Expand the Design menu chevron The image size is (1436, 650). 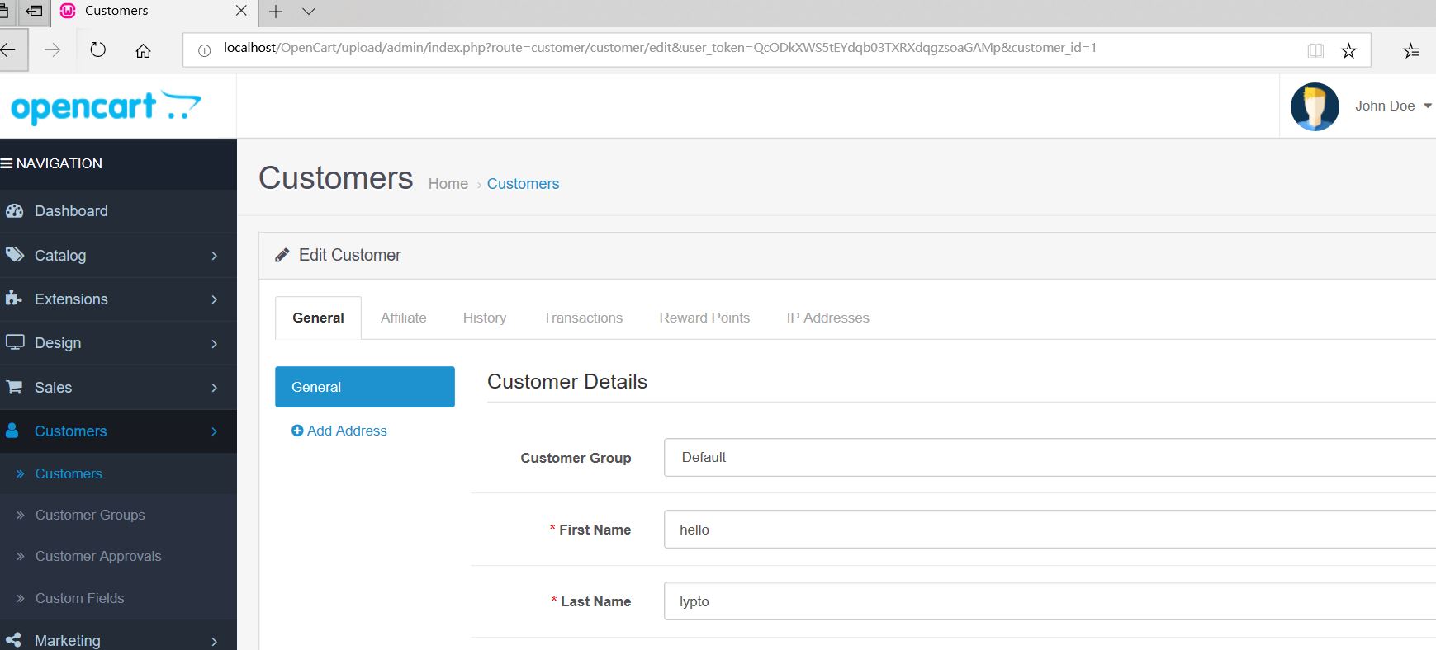click(214, 343)
